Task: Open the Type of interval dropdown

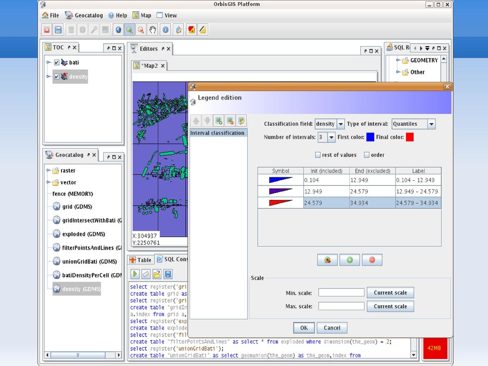Action: pyautogui.click(x=431, y=124)
